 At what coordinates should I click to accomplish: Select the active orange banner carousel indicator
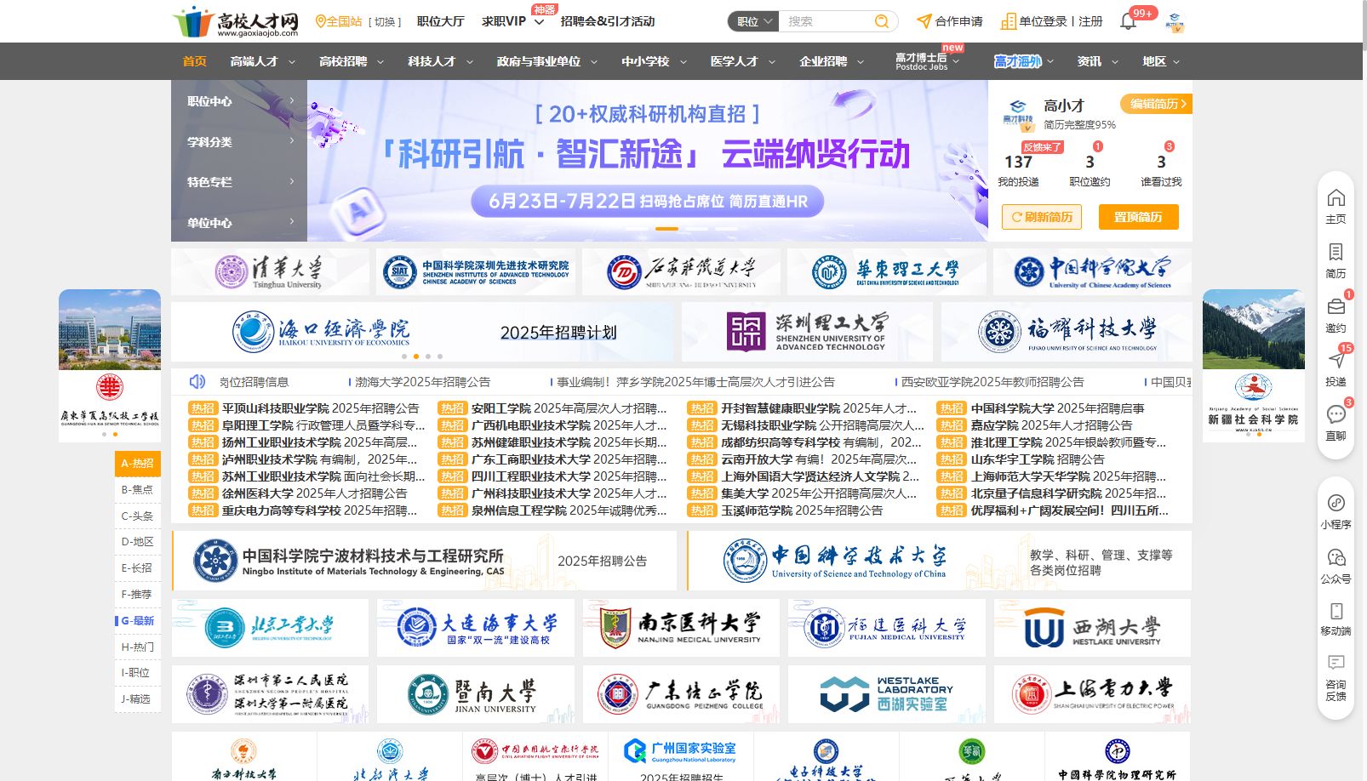click(666, 229)
